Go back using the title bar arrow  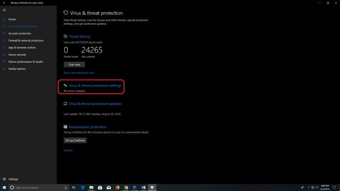(4, 3)
